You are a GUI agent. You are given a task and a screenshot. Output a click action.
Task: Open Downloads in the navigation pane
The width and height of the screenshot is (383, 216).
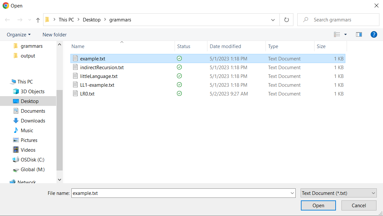click(x=33, y=121)
